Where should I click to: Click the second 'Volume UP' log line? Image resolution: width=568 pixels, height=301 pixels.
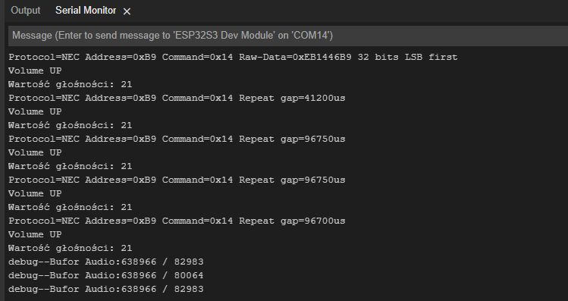[35, 111]
